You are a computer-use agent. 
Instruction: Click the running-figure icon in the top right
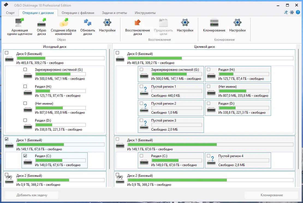[x=286, y=12]
